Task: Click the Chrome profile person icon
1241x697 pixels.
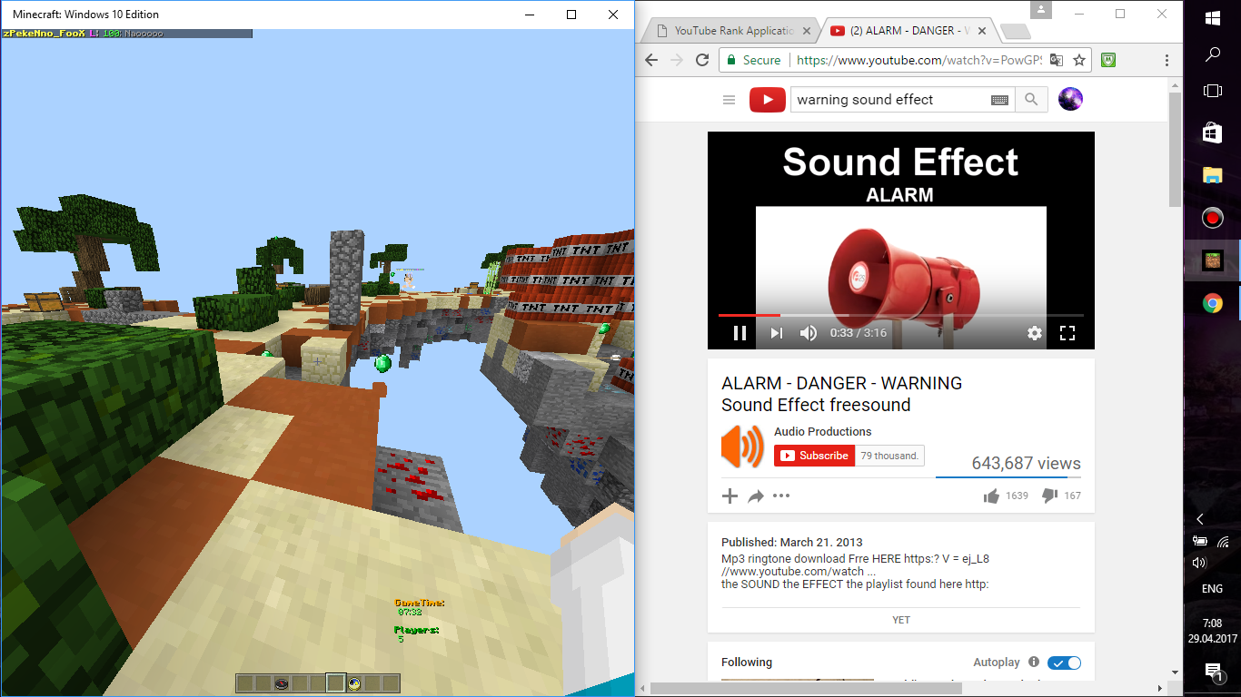Action: pyautogui.click(x=1041, y=10)
